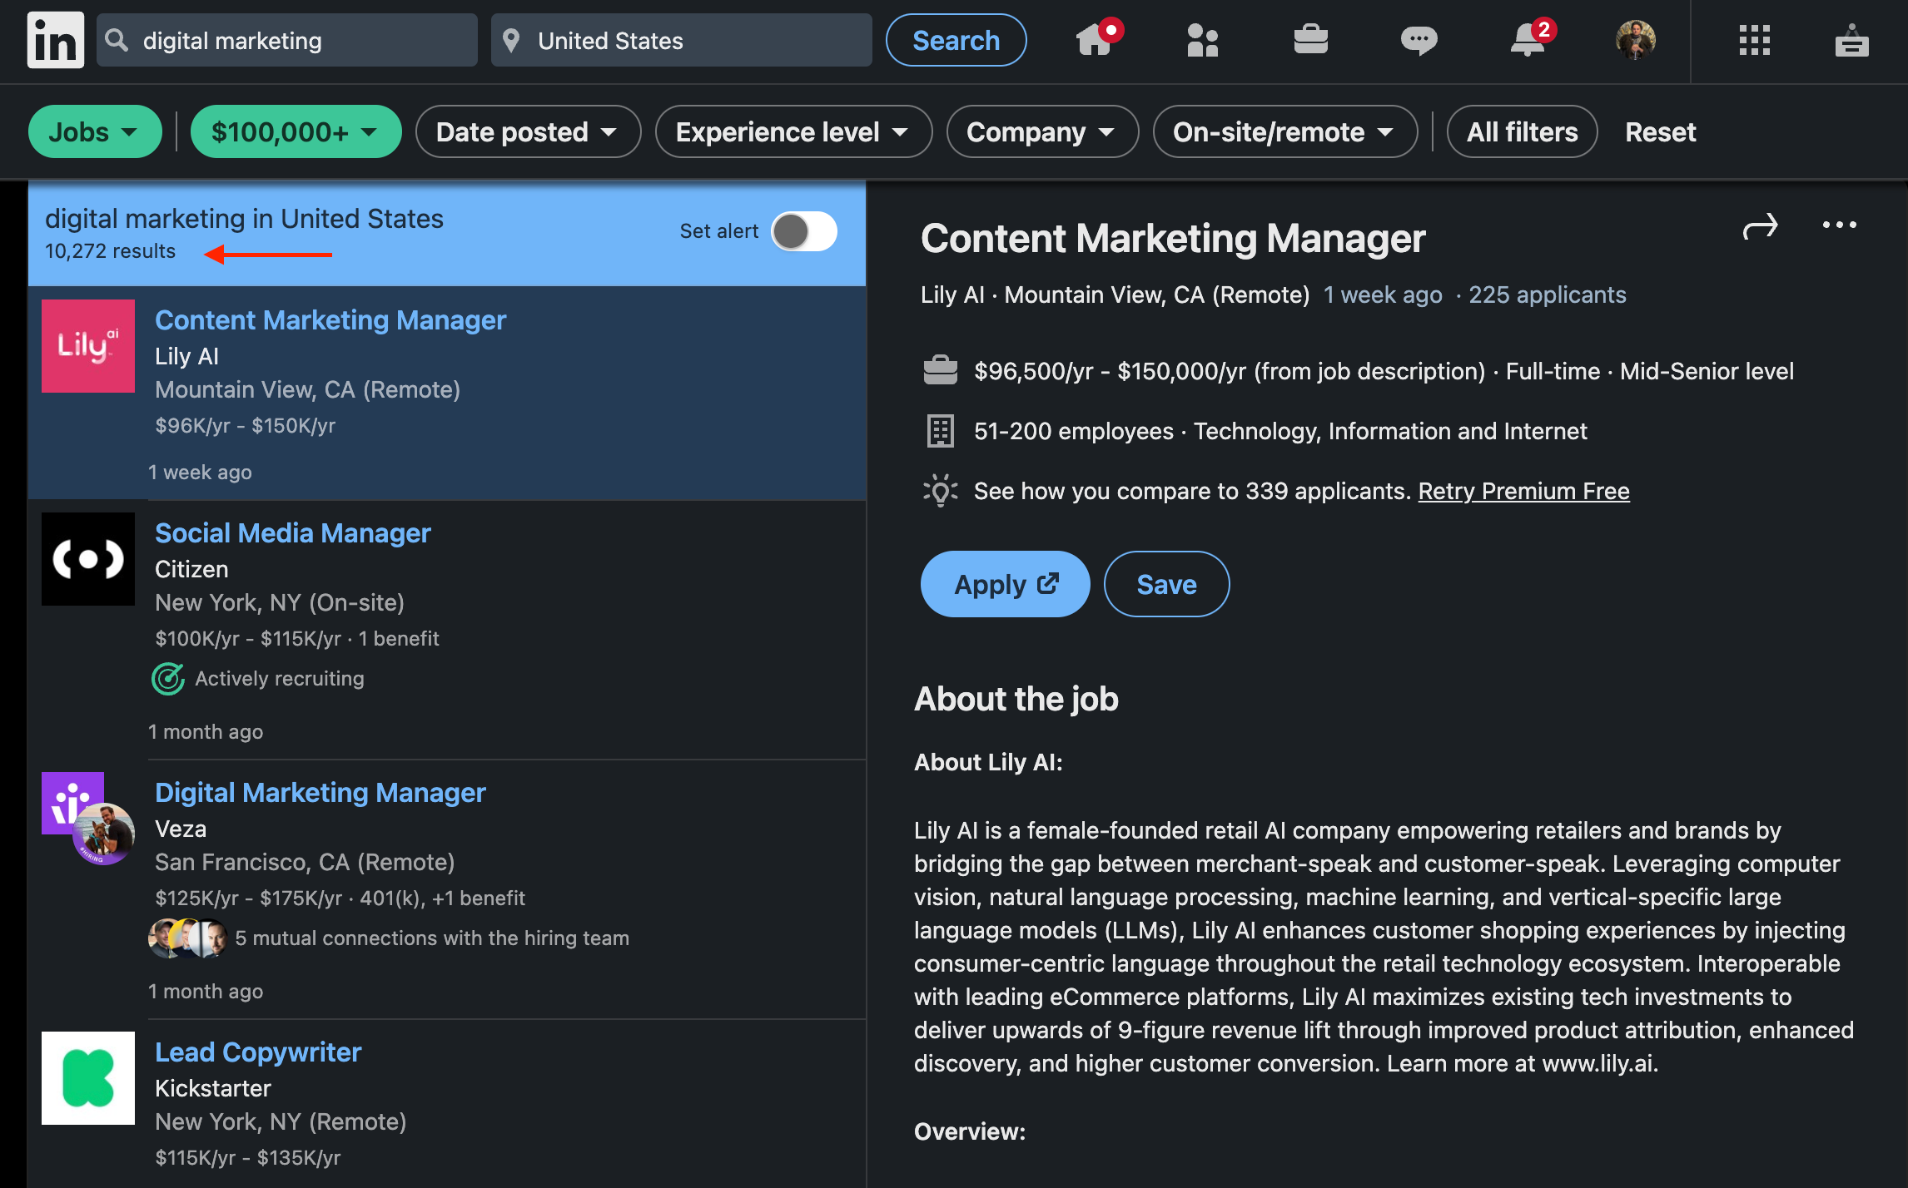Open My Network people icon
The image size is (1908, 1188).
click(x=1203, y=40)
